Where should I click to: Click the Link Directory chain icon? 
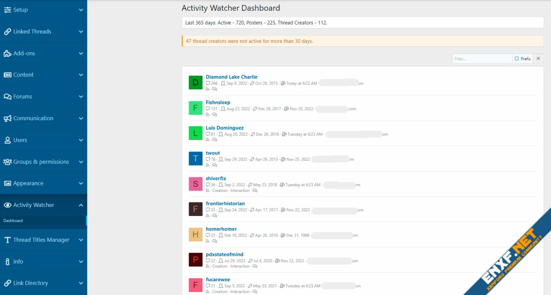[x=7, y=283]
